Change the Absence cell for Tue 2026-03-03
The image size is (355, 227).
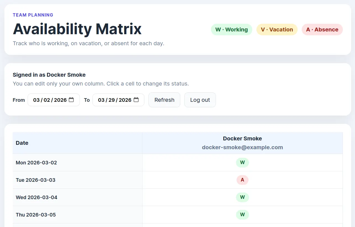242,180
